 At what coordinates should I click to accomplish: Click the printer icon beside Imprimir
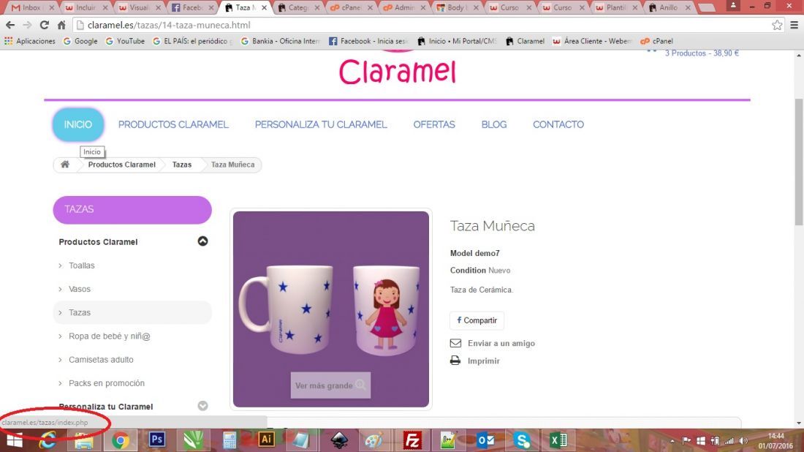tap(455, 360)
